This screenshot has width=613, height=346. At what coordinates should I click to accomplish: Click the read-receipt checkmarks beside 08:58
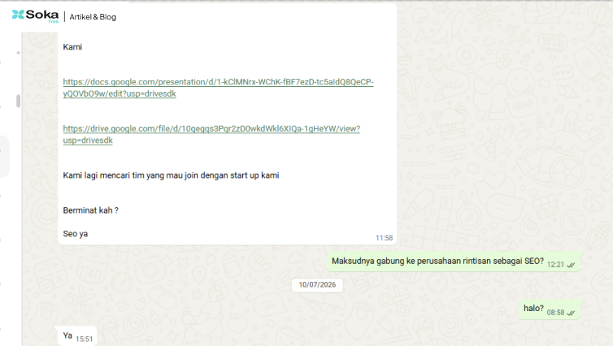click(571, 314)
